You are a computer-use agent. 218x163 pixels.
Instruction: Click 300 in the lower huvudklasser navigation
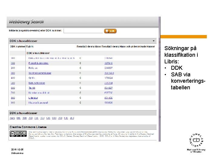coord(36,118)
